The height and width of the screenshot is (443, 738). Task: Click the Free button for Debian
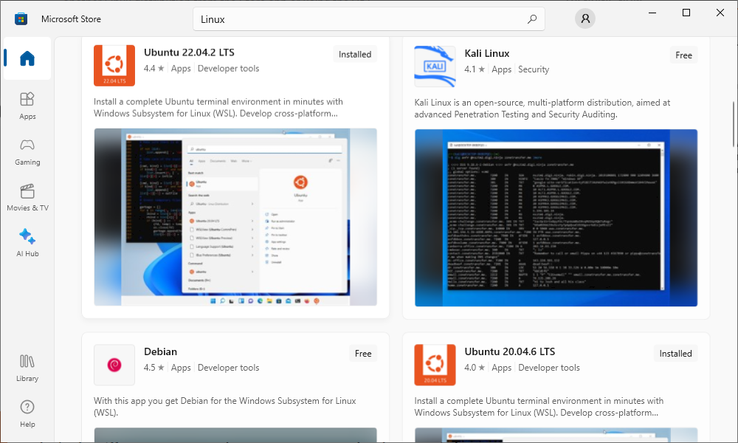[x=363, y=353]
